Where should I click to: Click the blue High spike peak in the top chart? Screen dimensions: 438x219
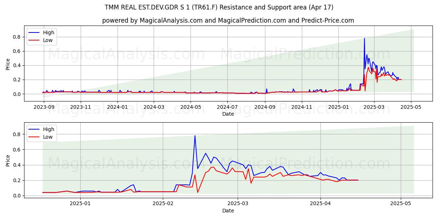point(364,38)
